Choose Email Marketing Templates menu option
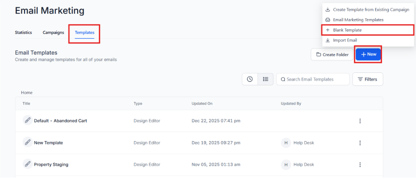The image size is (416, 178). coord(358,20)
